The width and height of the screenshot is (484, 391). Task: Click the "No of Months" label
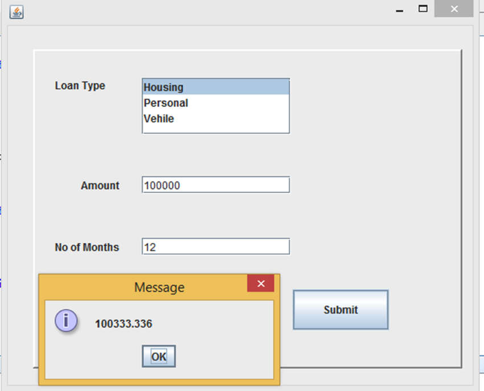[x=87, y=248]
